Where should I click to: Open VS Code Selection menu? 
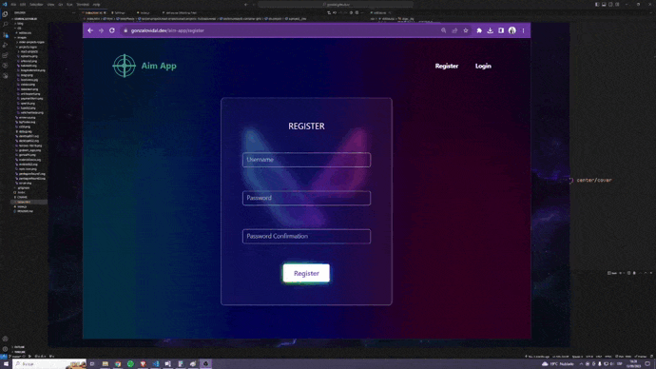[x=36, y=4]
